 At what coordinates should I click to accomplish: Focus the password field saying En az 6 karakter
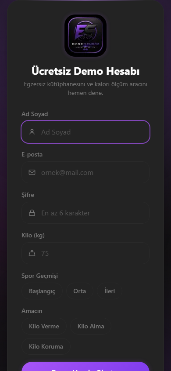click(x=85, y=213)
